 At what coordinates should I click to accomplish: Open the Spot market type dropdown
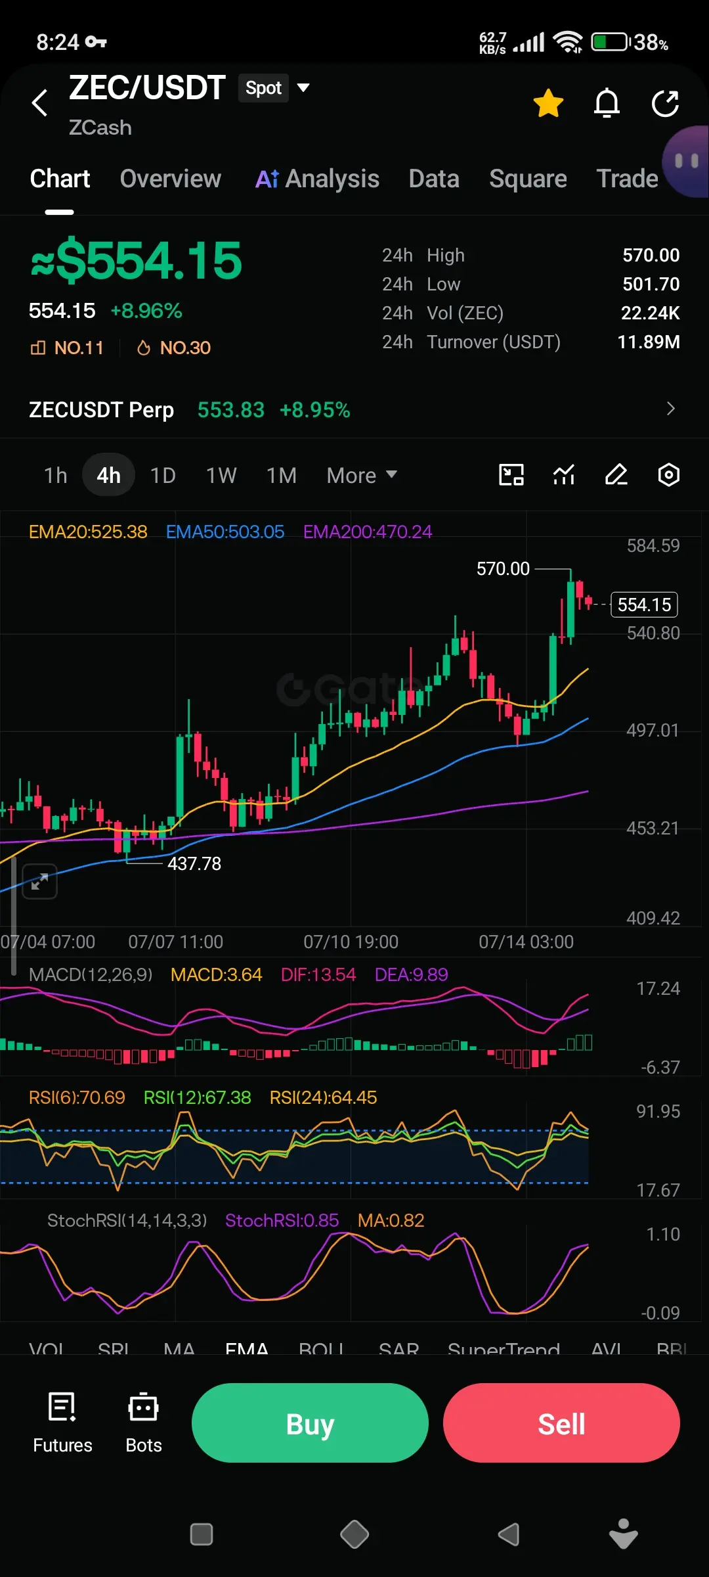point(274,88)
